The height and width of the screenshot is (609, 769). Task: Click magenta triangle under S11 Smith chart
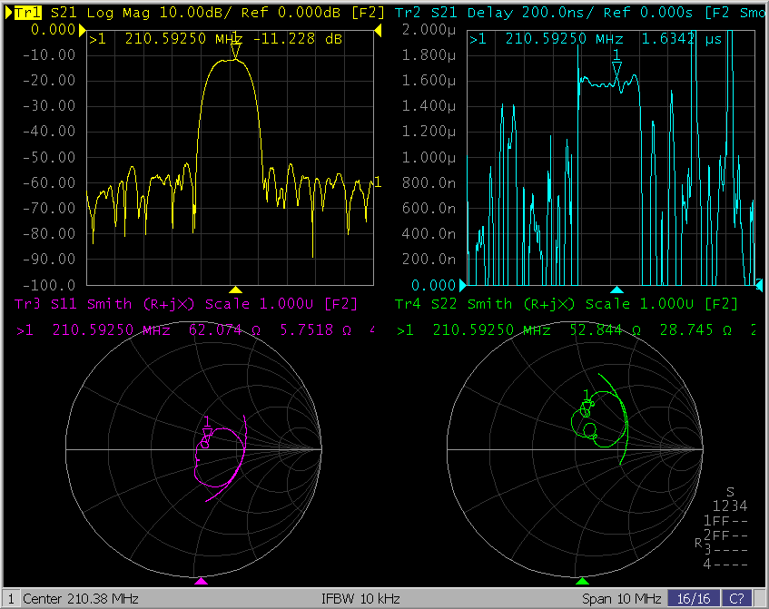click(x=202, y=580)
